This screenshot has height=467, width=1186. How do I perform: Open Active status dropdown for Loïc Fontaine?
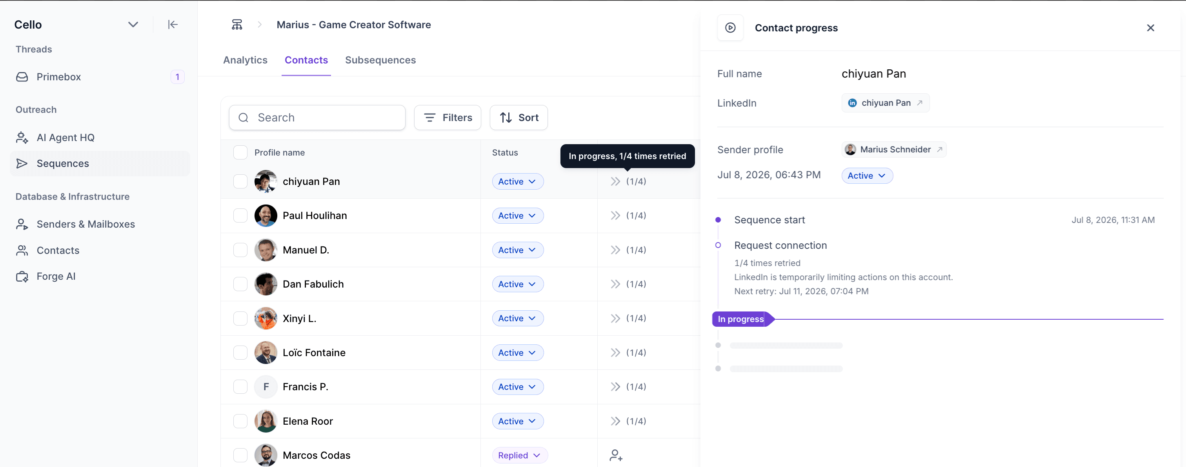tap(517, 353)
